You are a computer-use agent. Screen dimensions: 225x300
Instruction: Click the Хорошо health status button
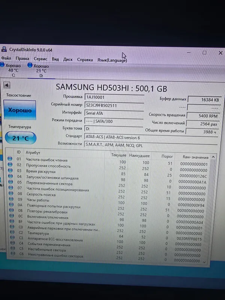(x=20, y=110)
